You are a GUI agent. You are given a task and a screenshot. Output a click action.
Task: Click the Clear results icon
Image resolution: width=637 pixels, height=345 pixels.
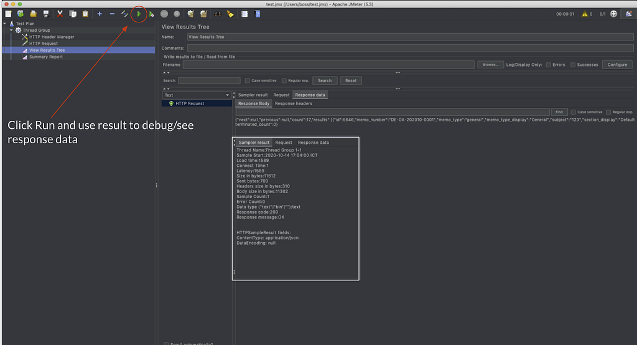(190, 14)
